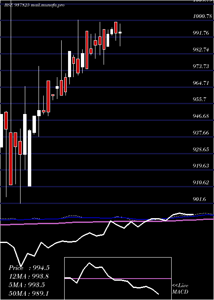The width and height of the screenshot is (214, 300).
Task: Click the BSE 987825 mail.munafa.pro title
Action: coord(34,5)
